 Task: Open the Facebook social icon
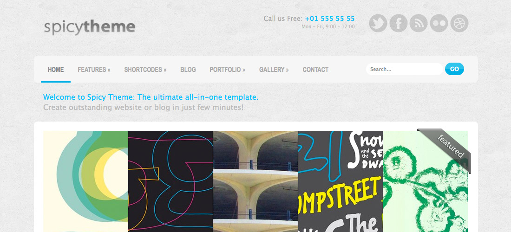point(398,23)
